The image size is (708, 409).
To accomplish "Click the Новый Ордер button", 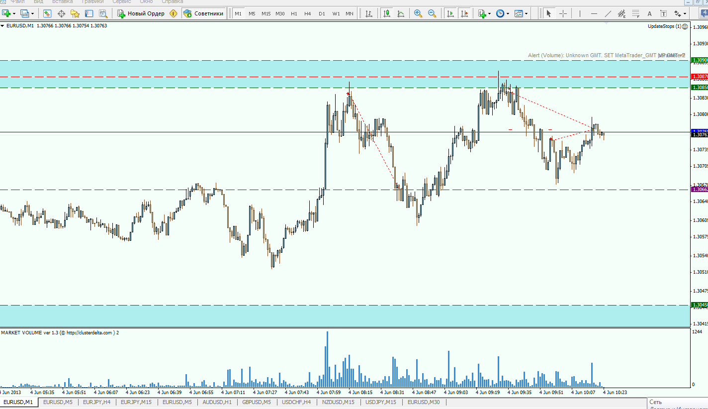I will 141,13.
